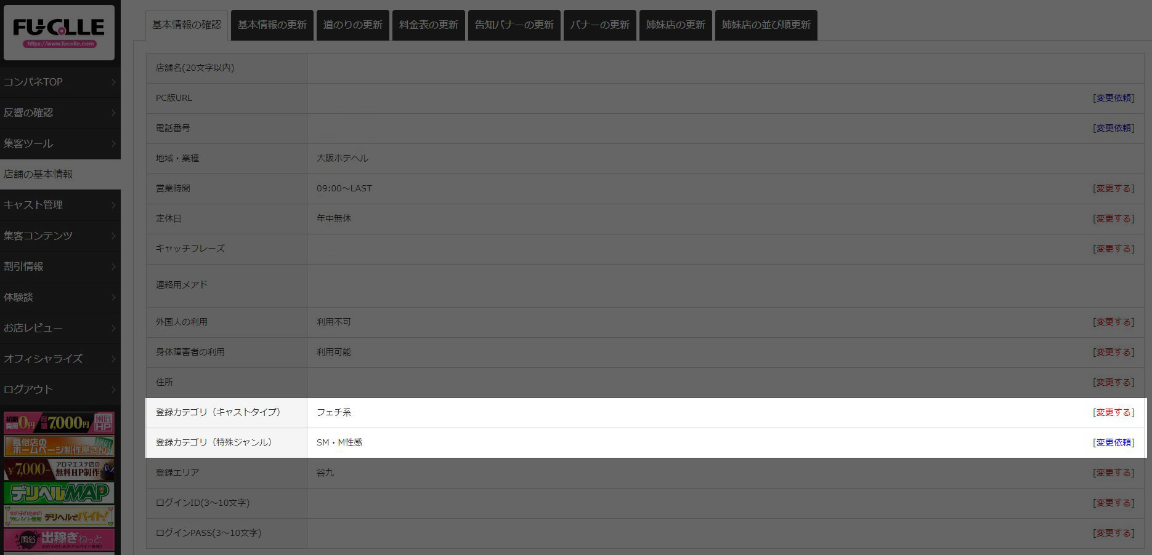Viewport: 1152px width, 555px height.
Task: Go to the 姉妹店の並び順更新 tab
Action: 766,25
